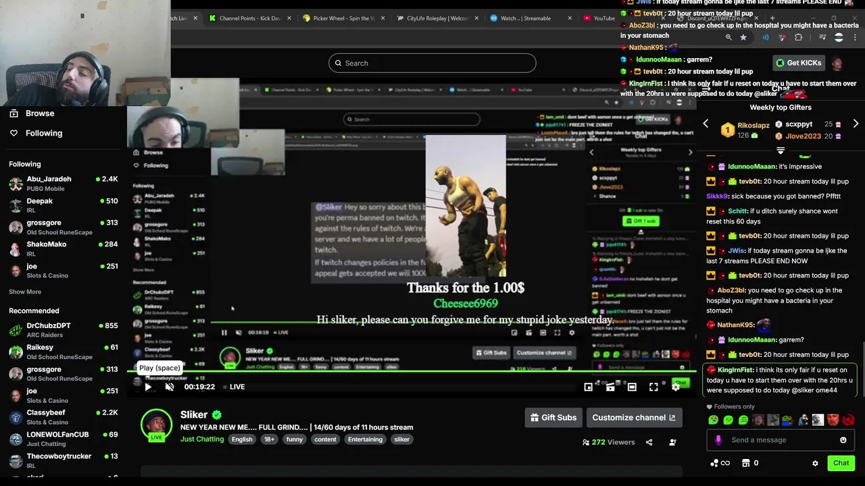Select the first green emote in quick row

[x=713, y=420]
